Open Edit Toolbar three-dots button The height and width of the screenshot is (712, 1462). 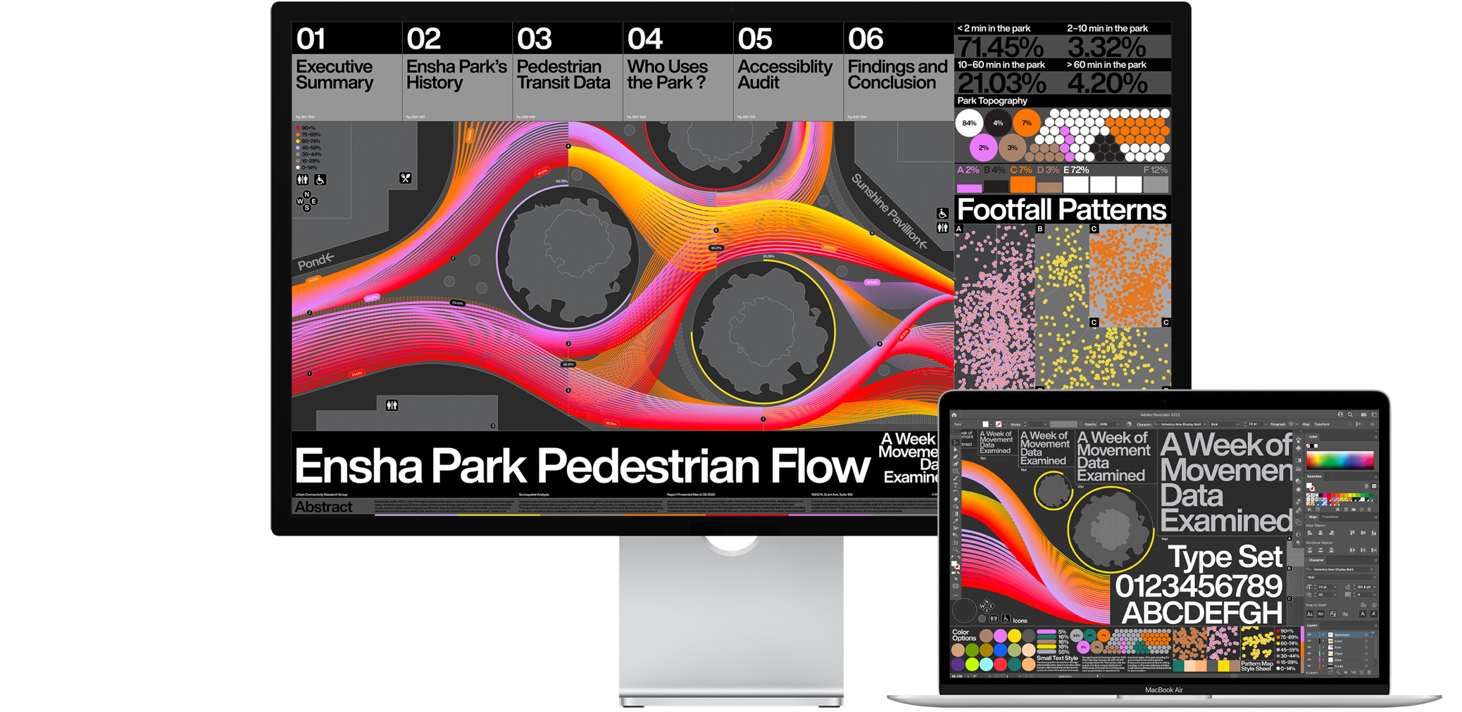(956, 595)
